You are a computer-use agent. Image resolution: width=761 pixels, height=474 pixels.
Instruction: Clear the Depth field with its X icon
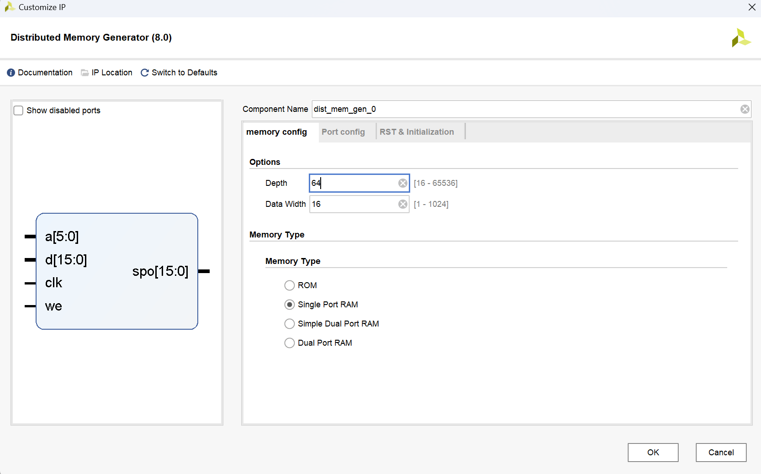tap(402, 183)
